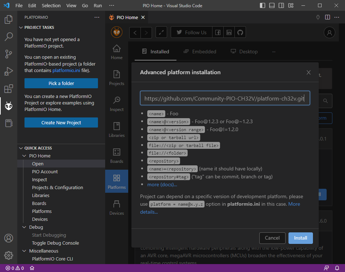Toggle panel layout icon in title bar

point(272,5)
